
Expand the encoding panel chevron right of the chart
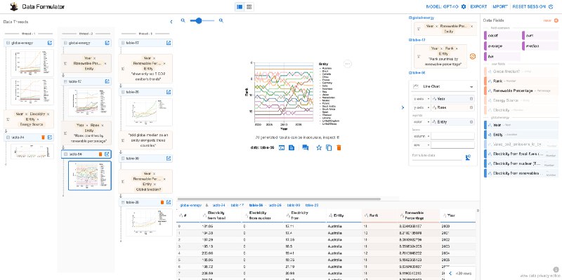[x=403, y=107]
